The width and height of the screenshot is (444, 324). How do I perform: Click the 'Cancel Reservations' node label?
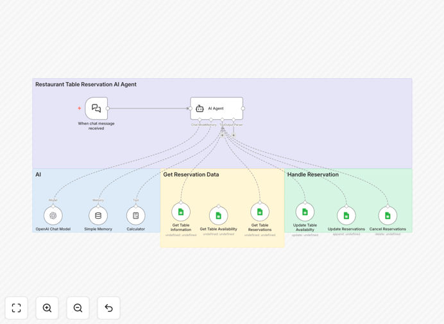(x=388, y=229)
